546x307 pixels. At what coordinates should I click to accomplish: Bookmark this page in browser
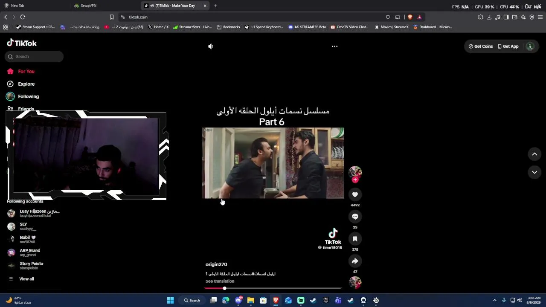pyautogui.click(x=112, y=17)
